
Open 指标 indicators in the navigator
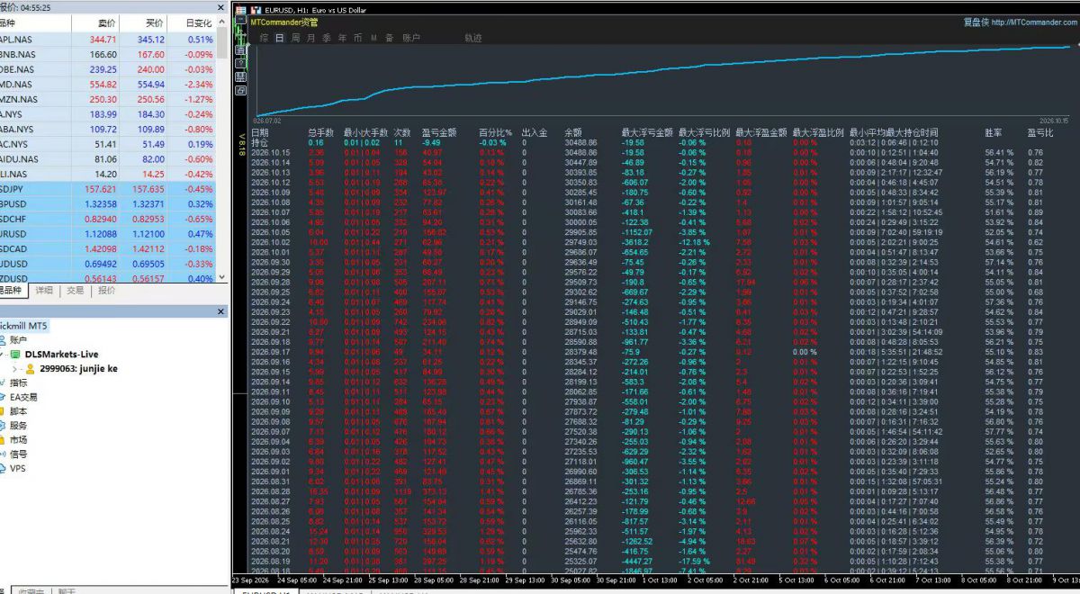click(x=18, y=382)
